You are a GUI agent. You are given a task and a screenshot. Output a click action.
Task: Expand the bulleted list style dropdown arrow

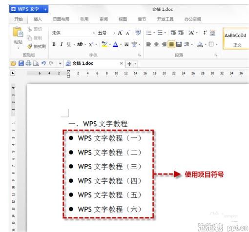(154, 33)
